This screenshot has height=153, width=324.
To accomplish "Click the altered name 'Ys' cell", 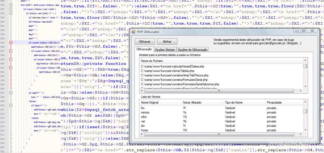I will point(185,113).
